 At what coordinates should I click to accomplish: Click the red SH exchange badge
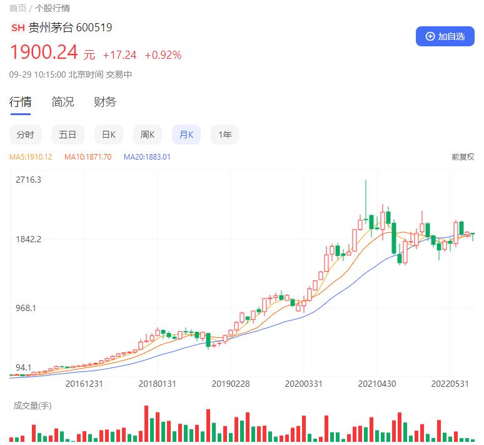[x=18, y=28]
